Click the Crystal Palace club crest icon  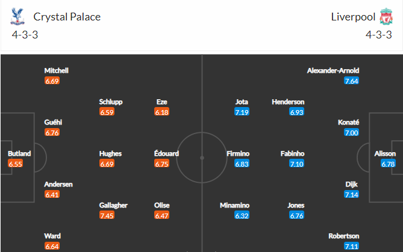tap(16, 17)
